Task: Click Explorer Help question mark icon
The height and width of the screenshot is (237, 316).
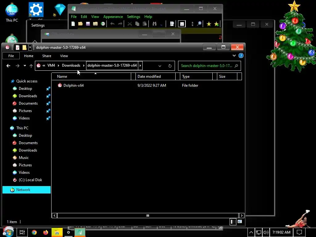Action: point(241,56)
